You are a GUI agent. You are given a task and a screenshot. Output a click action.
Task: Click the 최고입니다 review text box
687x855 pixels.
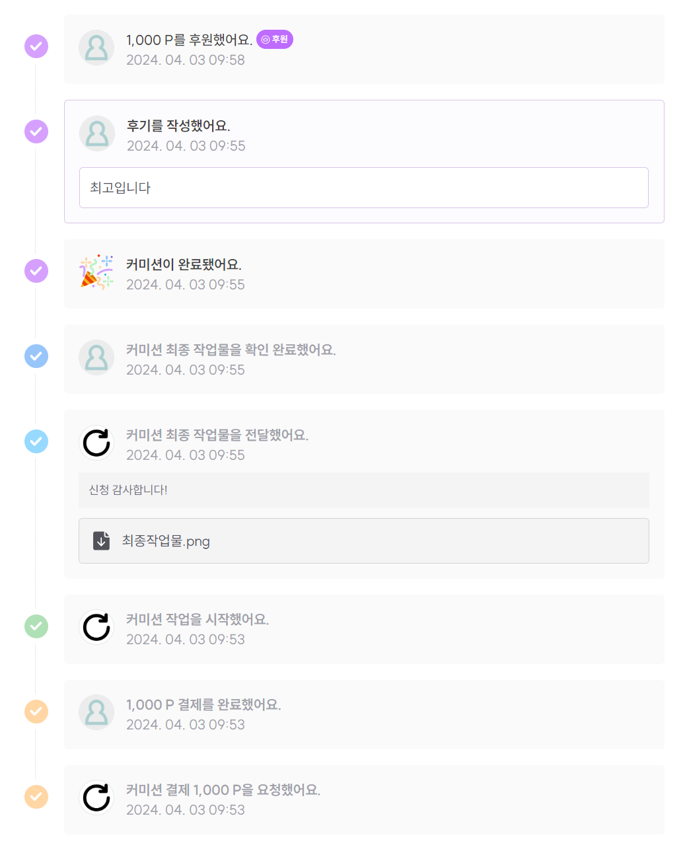(363, 188)
